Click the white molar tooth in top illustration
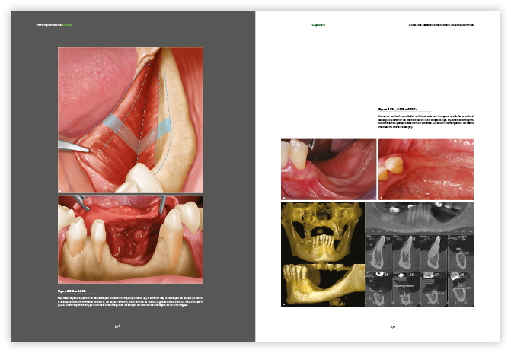511x353 pixels. click(x=139, y=180)
